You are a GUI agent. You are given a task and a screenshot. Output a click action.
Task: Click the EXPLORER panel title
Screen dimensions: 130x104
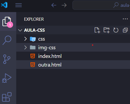coord(34,19)
